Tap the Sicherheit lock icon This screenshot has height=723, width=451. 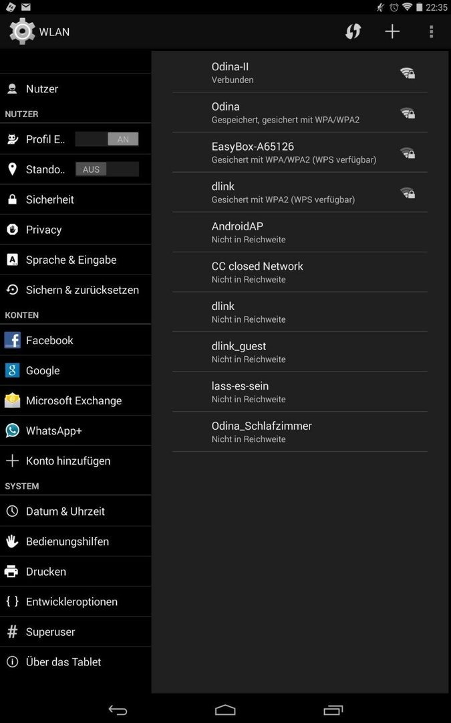coord(13,199)
